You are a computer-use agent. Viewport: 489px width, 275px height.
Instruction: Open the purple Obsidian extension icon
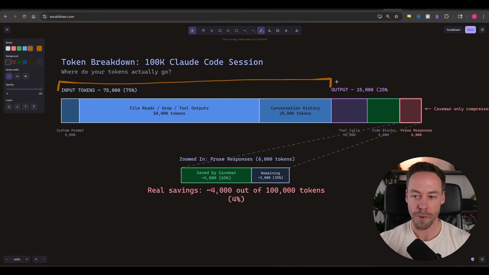click(x=437, y=17)
